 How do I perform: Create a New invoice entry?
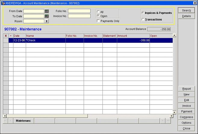186,94
